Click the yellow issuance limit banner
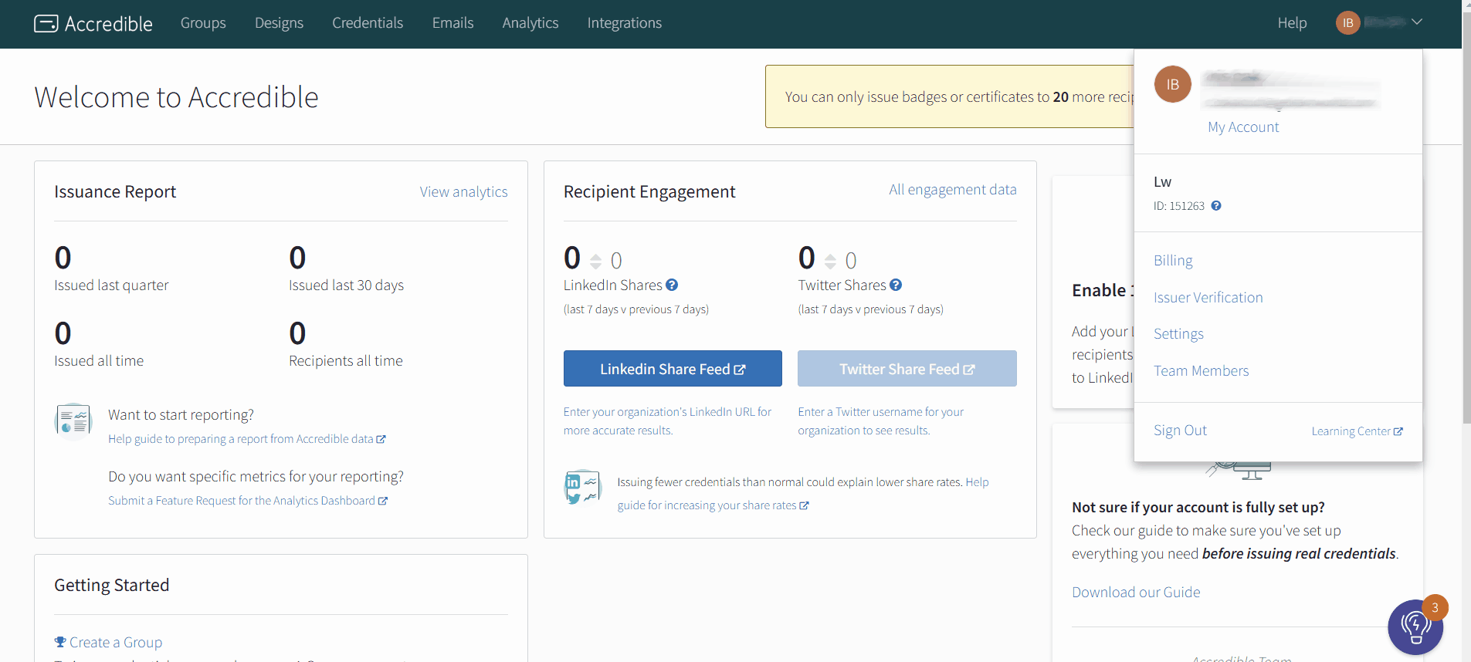Screen dimensions: 1471x662 click(949, 96)
